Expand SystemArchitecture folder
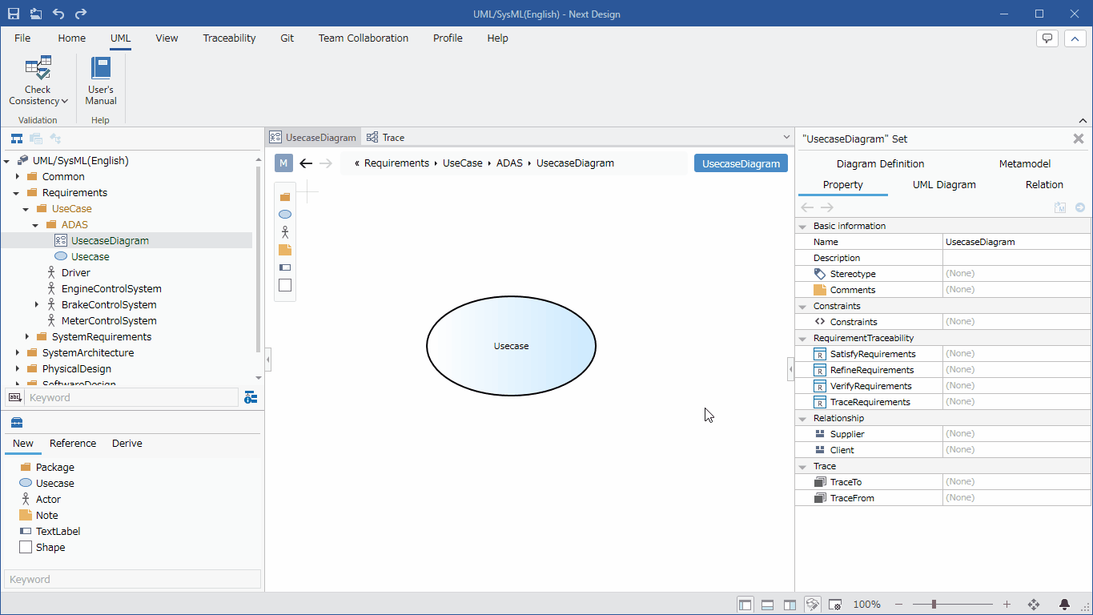The width and height of the screenshot is (1093, 615). click(18, 353)
